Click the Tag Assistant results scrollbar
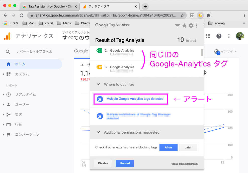 (x=202, y=53)
